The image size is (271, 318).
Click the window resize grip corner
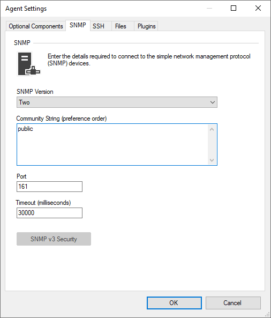[268, 315]
